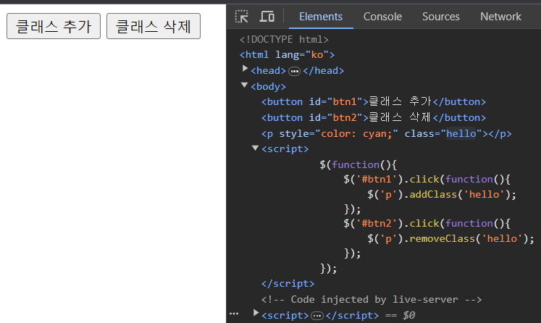Collapse the first script element arrow
This screenshot has width=541, height=323.
click(256, 148)
